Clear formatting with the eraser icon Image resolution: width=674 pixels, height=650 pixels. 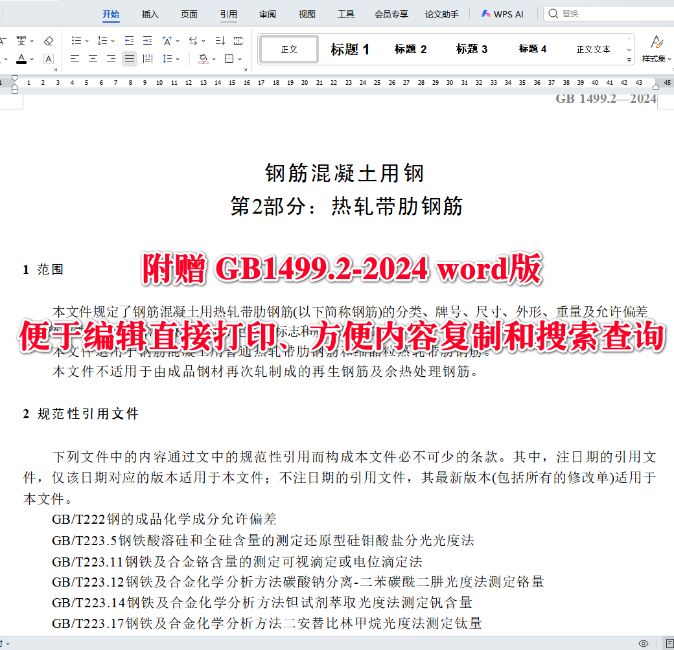click(x=49, y=41)
